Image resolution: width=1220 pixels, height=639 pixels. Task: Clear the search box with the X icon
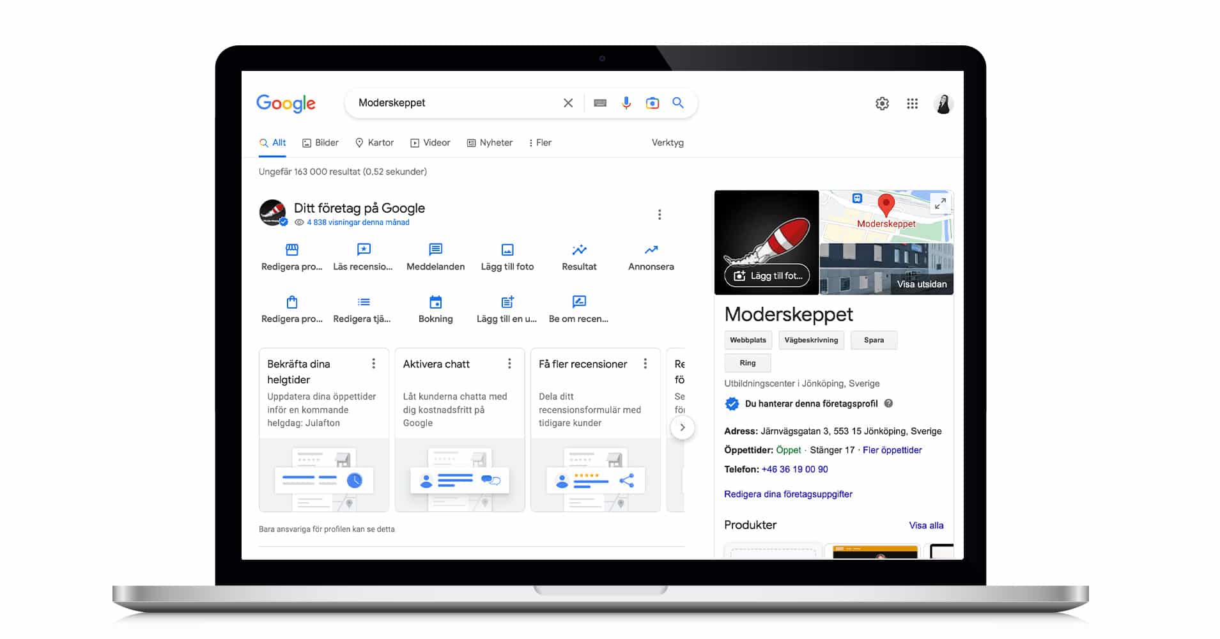568,103
